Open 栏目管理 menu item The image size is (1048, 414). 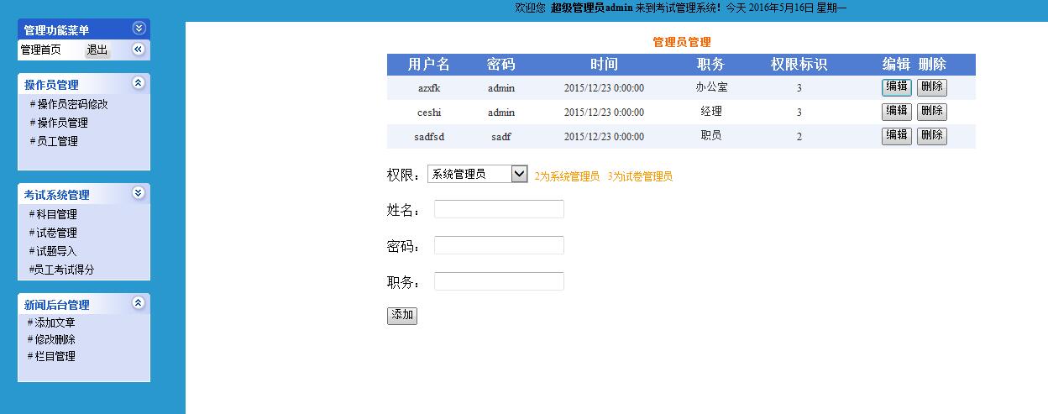55,356
